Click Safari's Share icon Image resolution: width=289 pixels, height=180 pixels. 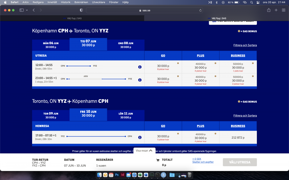(x=269, y=10)
